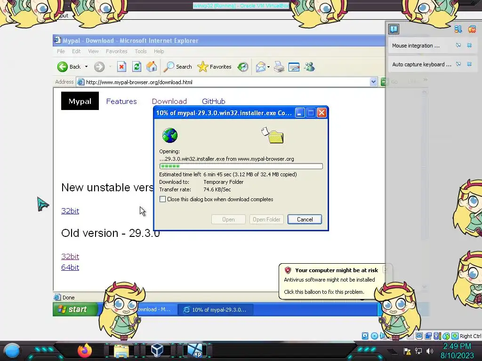Click the download progress bar
This screenshot has width=482, height=361.
[241, 166]
